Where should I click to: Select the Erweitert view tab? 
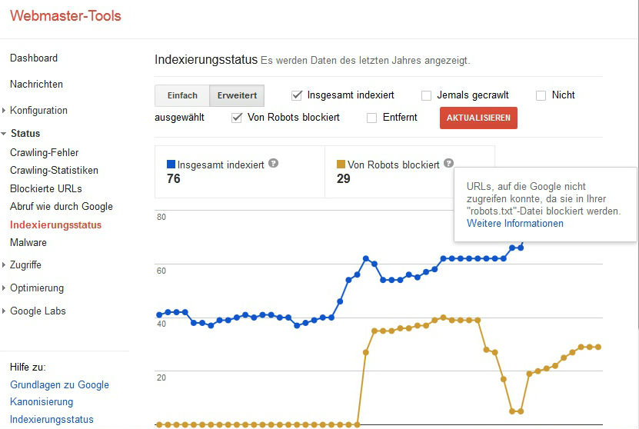[x=237, y=96]
